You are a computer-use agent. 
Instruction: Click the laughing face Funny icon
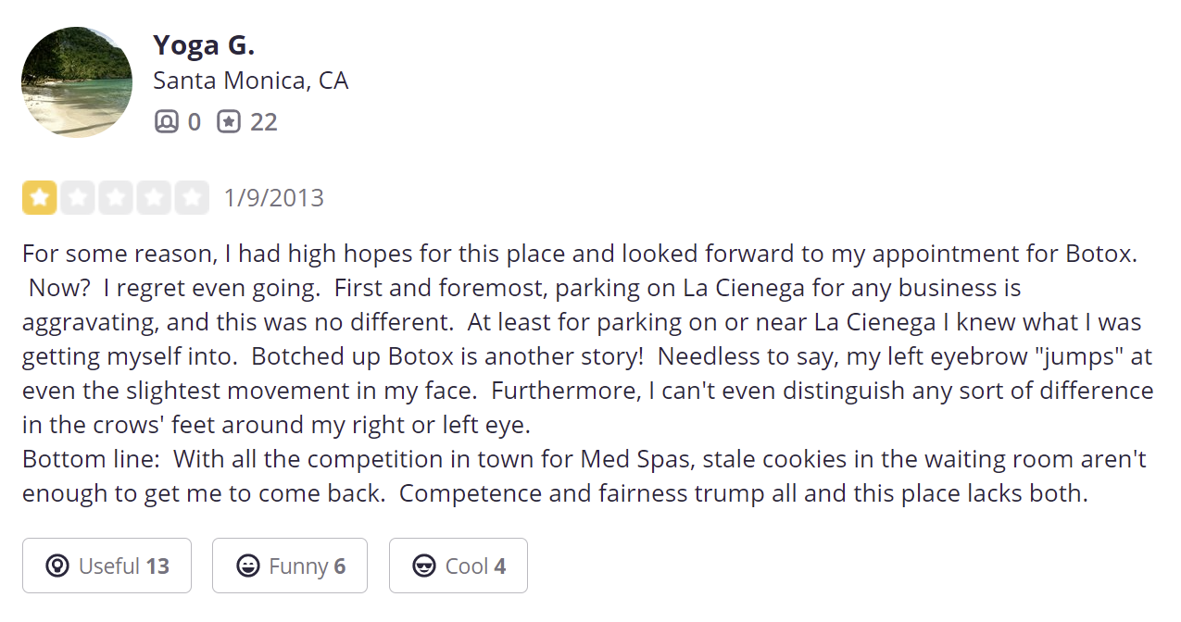[x=247, y=566]
